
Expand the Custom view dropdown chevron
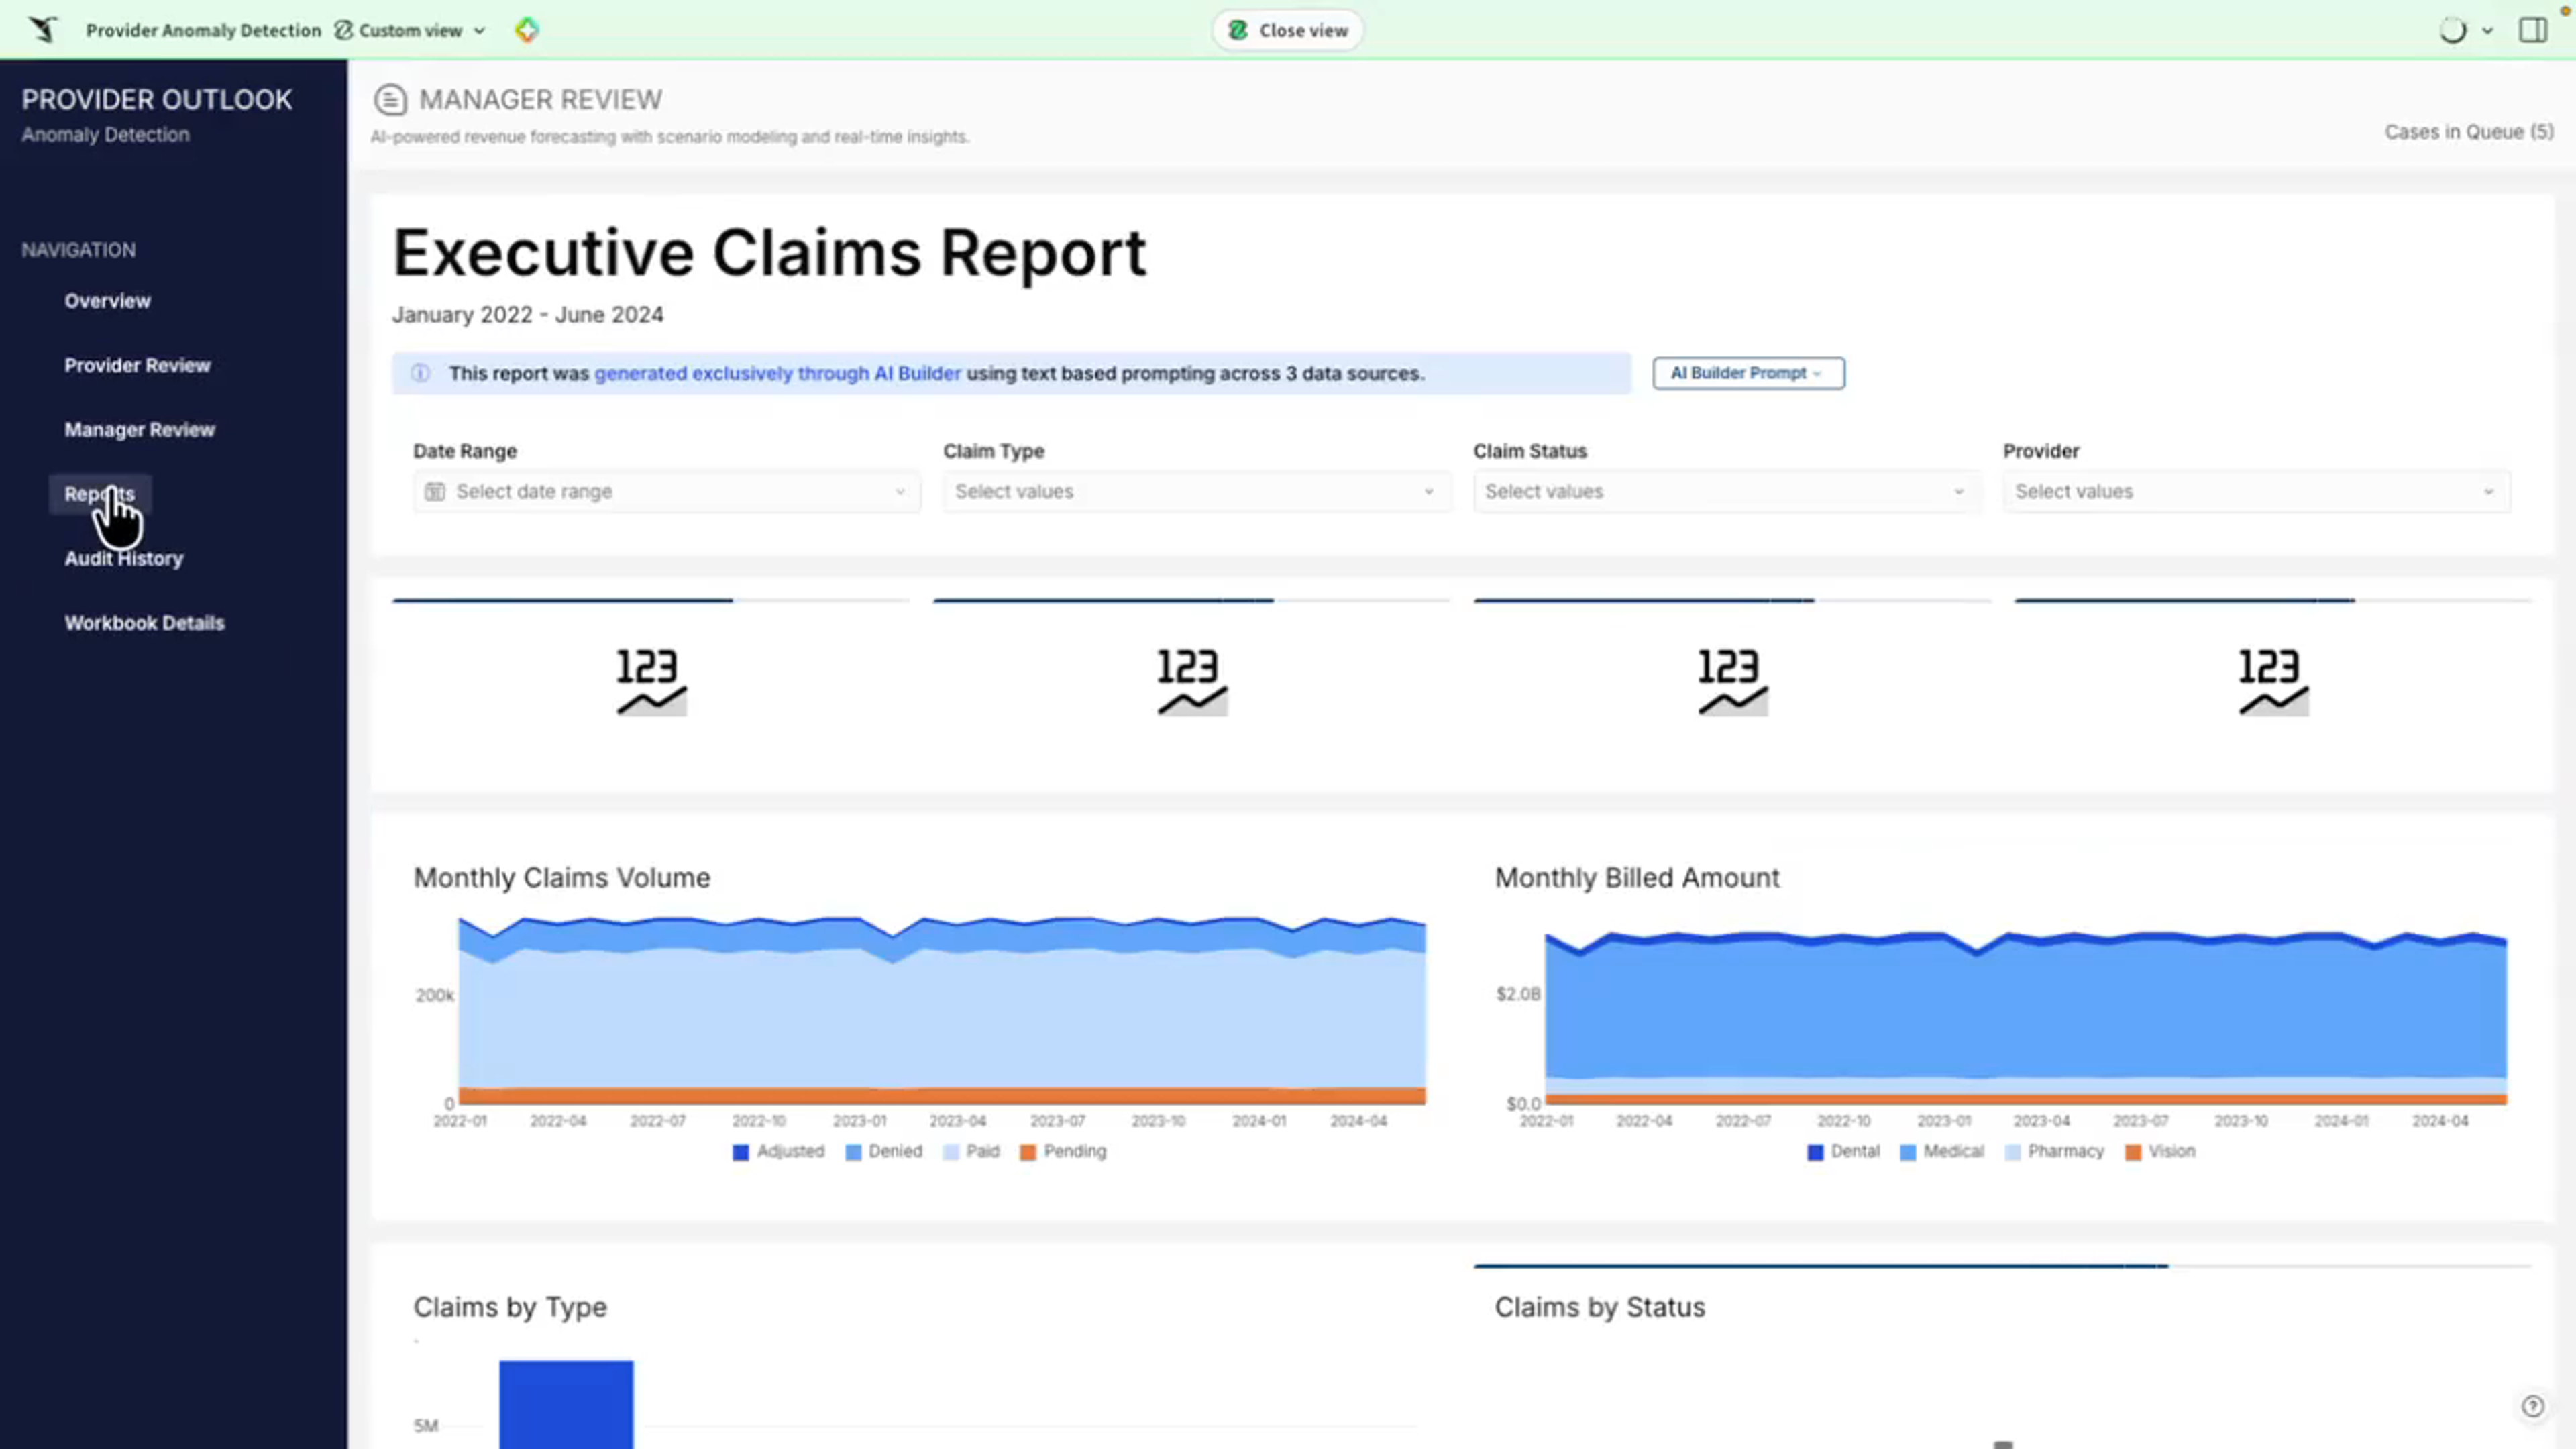[479, 31]
